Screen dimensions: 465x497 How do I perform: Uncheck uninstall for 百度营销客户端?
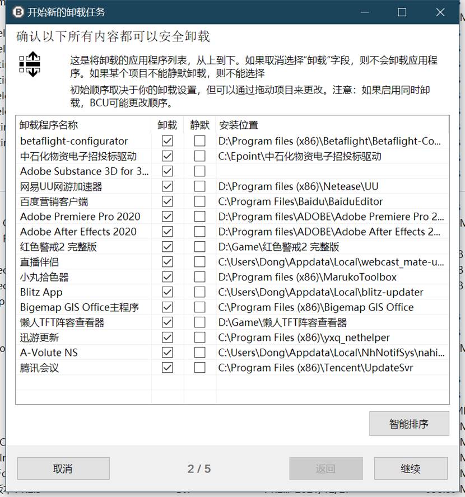[168, 201]
